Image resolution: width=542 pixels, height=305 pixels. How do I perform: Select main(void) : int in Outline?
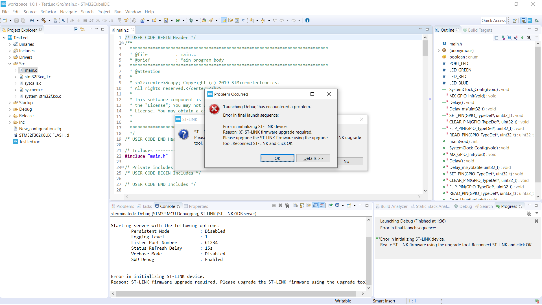[x=463, y=141]
